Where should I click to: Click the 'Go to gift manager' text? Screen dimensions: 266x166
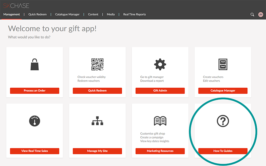(x=152, y=77)
